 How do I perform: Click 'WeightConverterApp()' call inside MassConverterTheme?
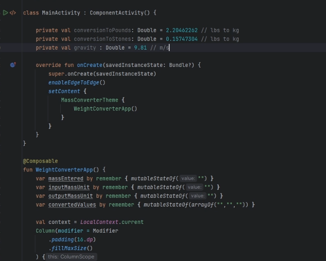click(106, 109)
